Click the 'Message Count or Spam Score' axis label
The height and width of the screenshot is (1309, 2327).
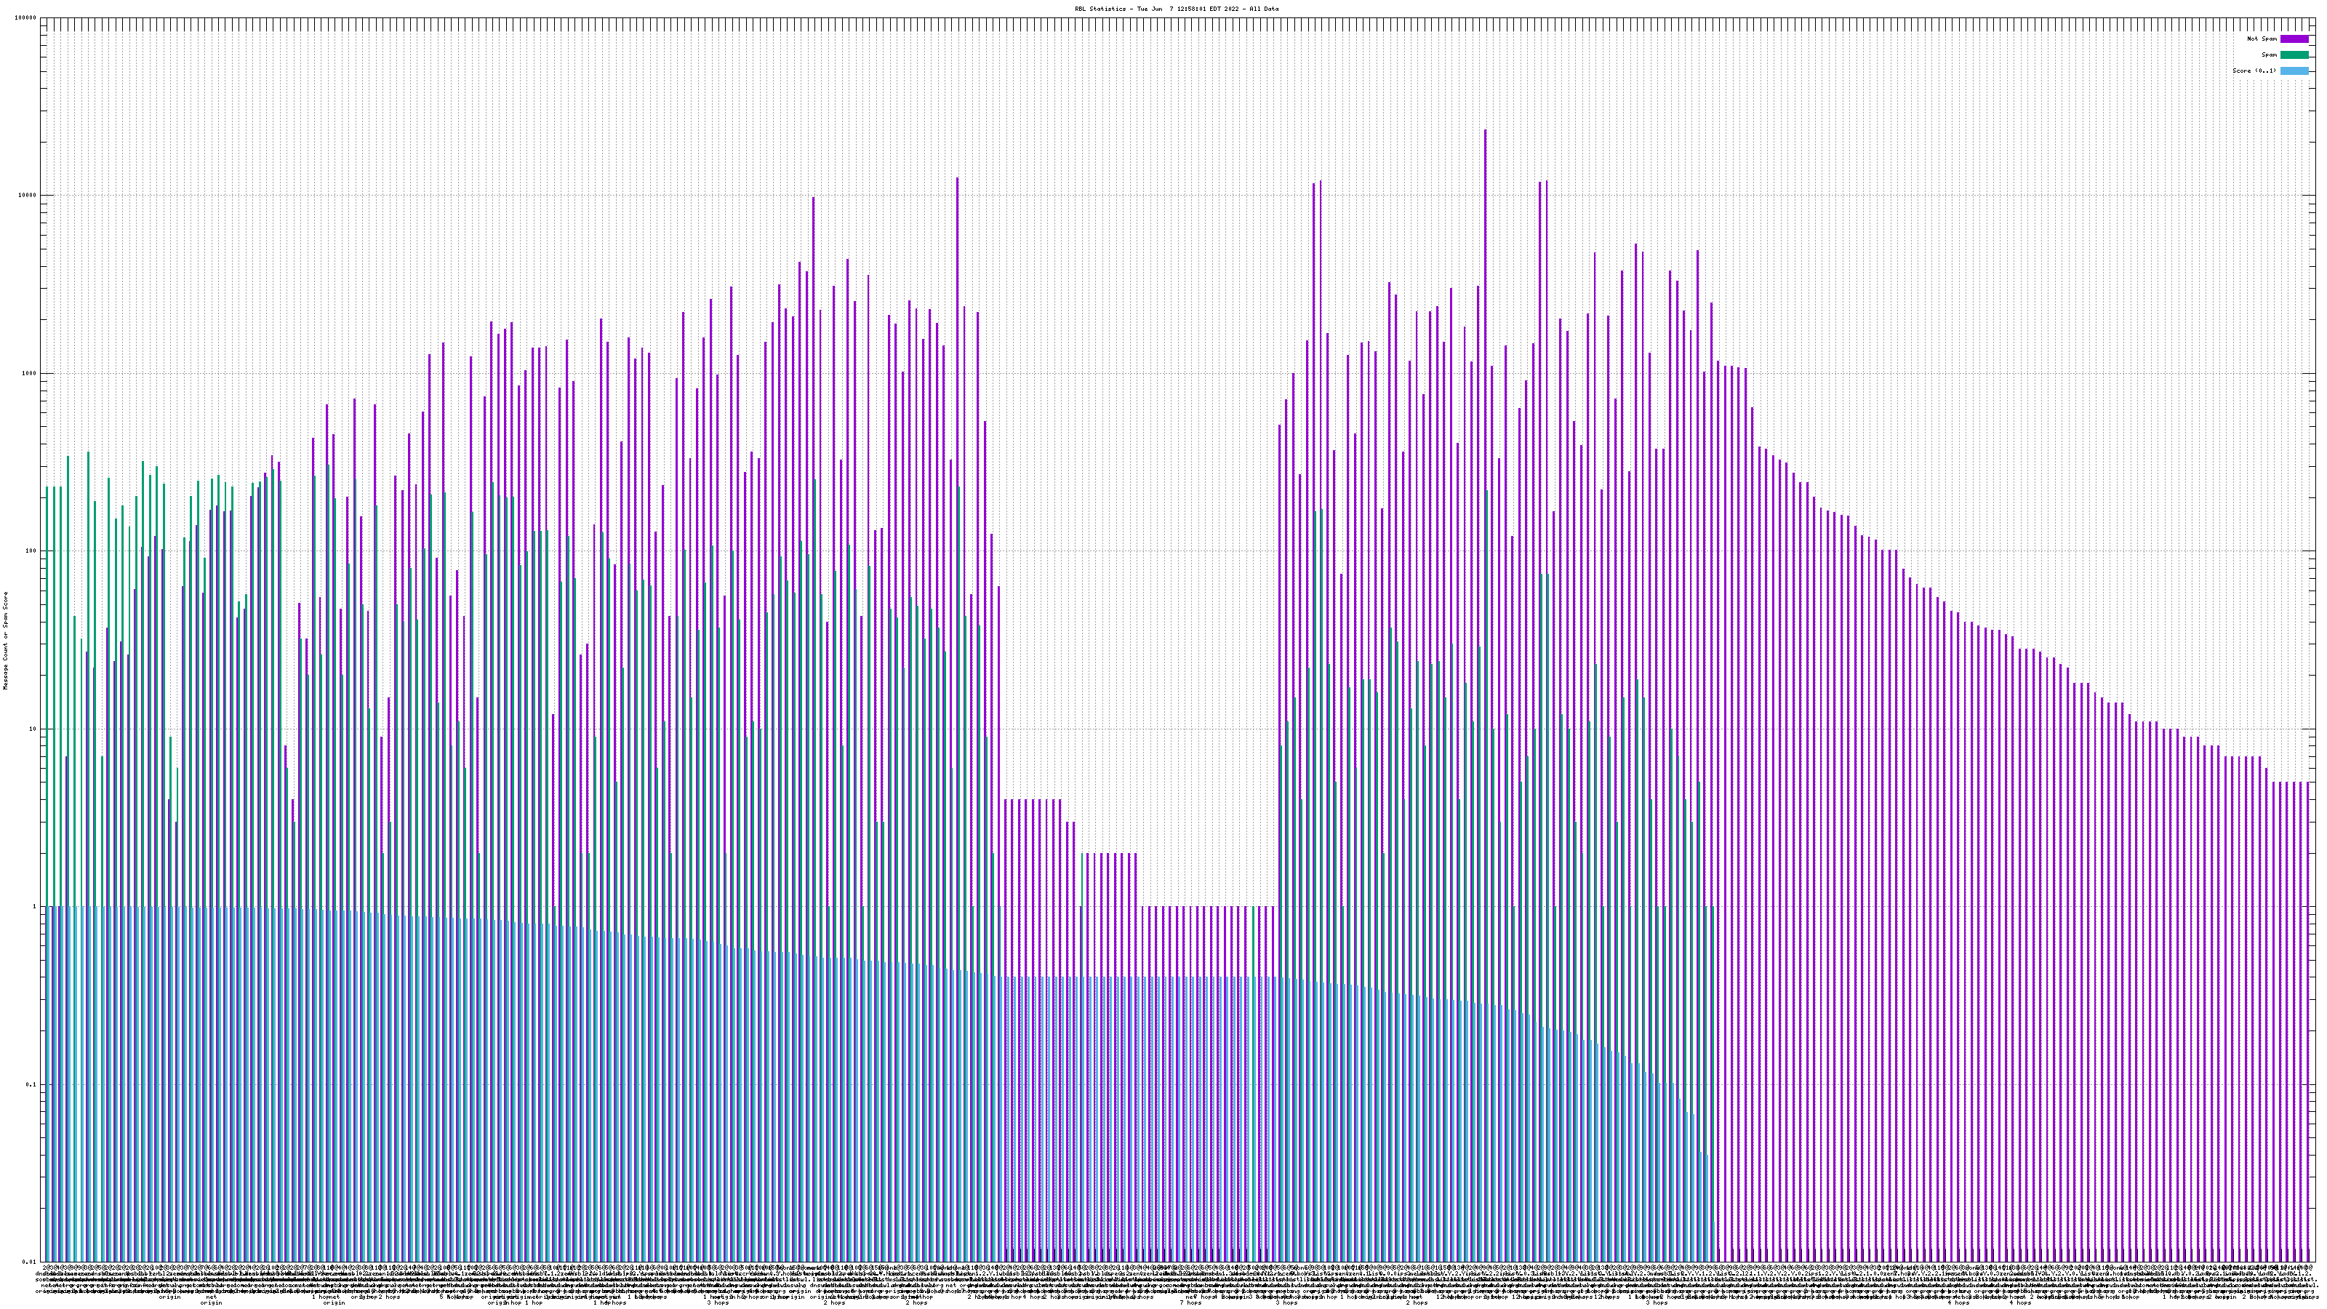(x=5, y=641)
